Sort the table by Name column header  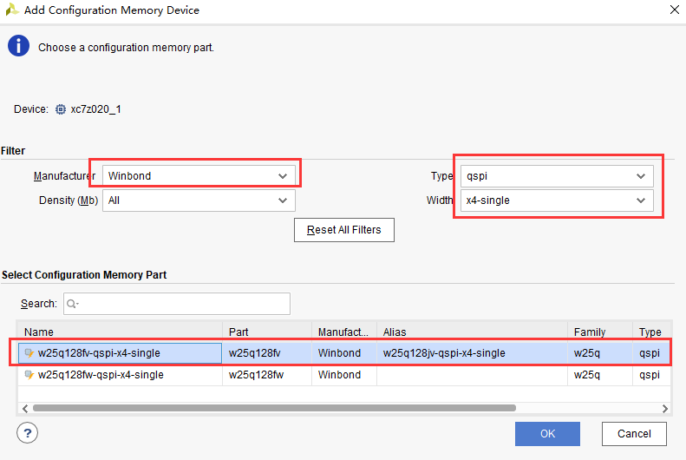click(120, 332)
